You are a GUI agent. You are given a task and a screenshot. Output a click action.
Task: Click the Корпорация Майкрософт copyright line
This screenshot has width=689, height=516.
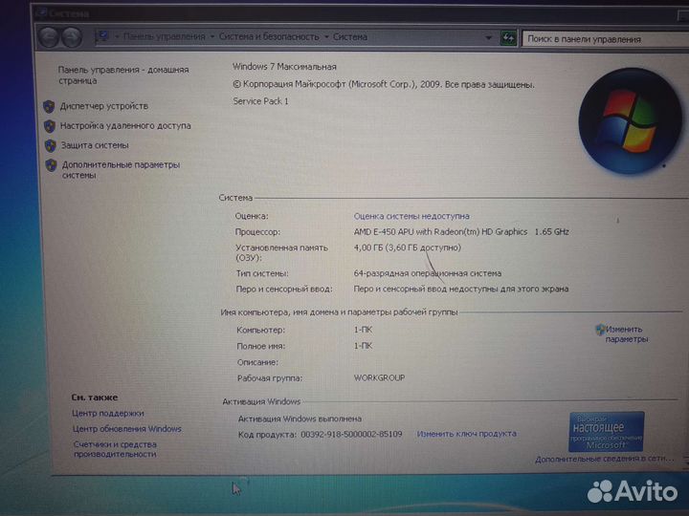384,84
